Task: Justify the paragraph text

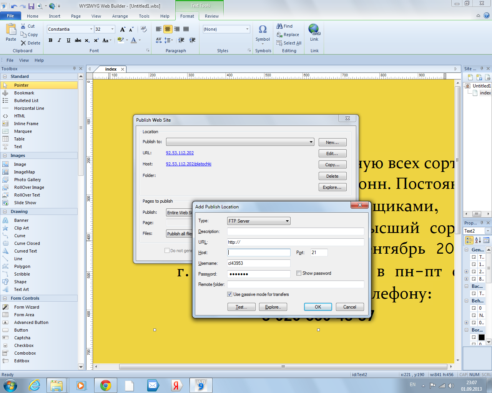Action: click(x=186, y=29)
